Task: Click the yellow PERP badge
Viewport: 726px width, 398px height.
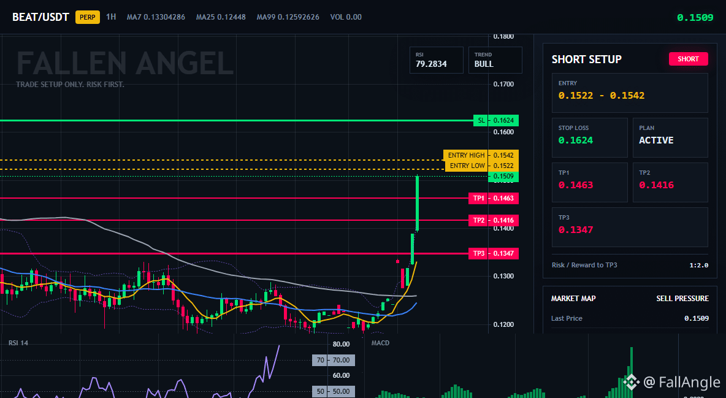Action: [88, 17]
